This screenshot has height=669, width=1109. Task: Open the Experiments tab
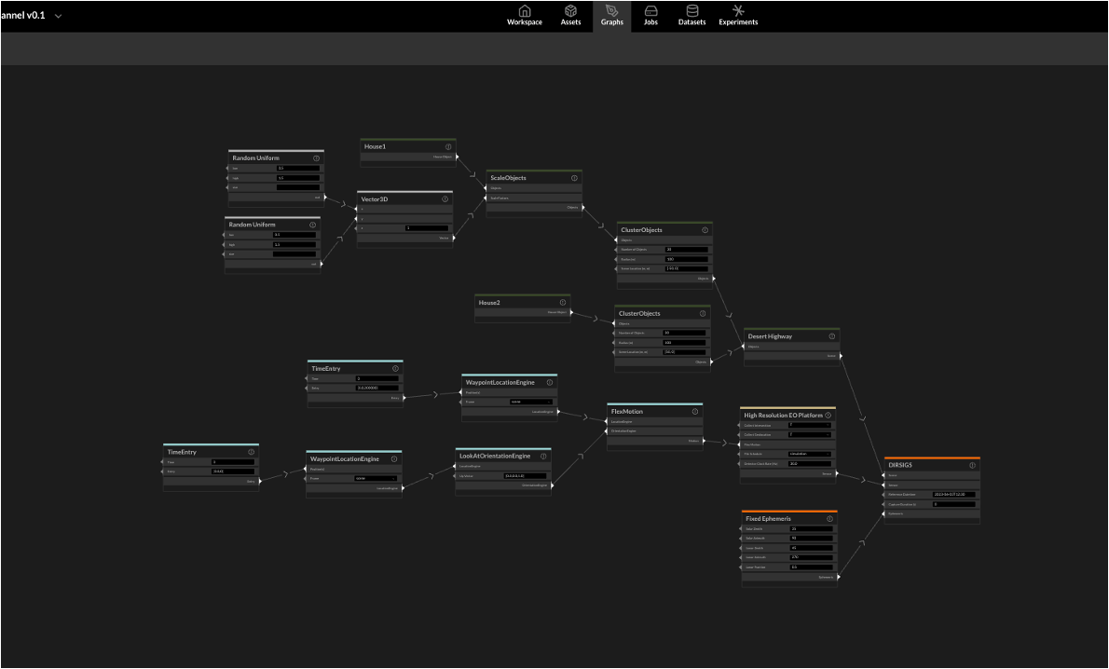[738, 16]
